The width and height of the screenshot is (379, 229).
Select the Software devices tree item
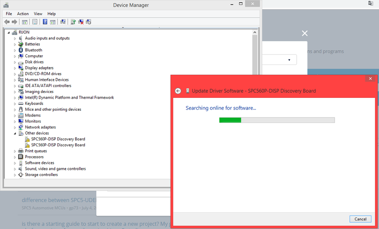[39, 163]
